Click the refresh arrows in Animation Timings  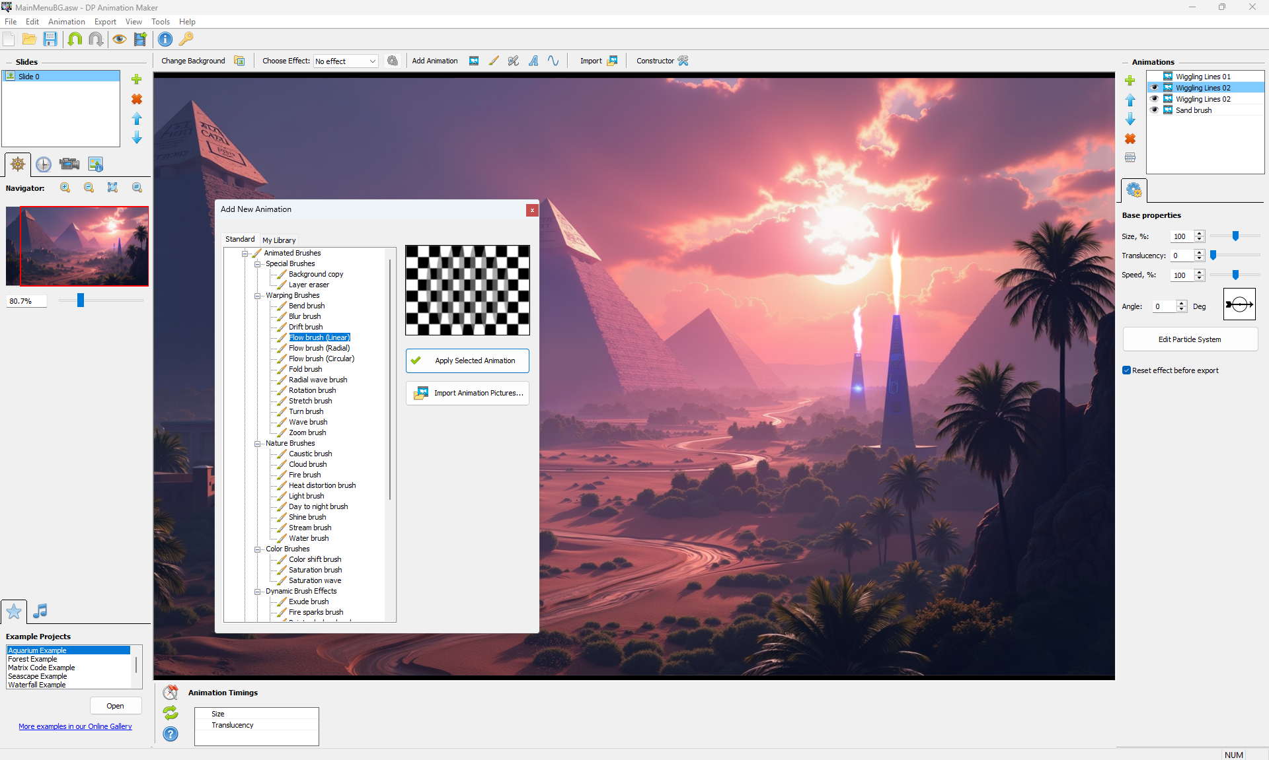171,713
